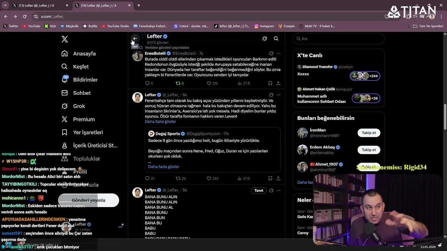This screenshot has height=251, width=447.
Task: Open Twitter bookmark
Action: (x=11, y=26)
